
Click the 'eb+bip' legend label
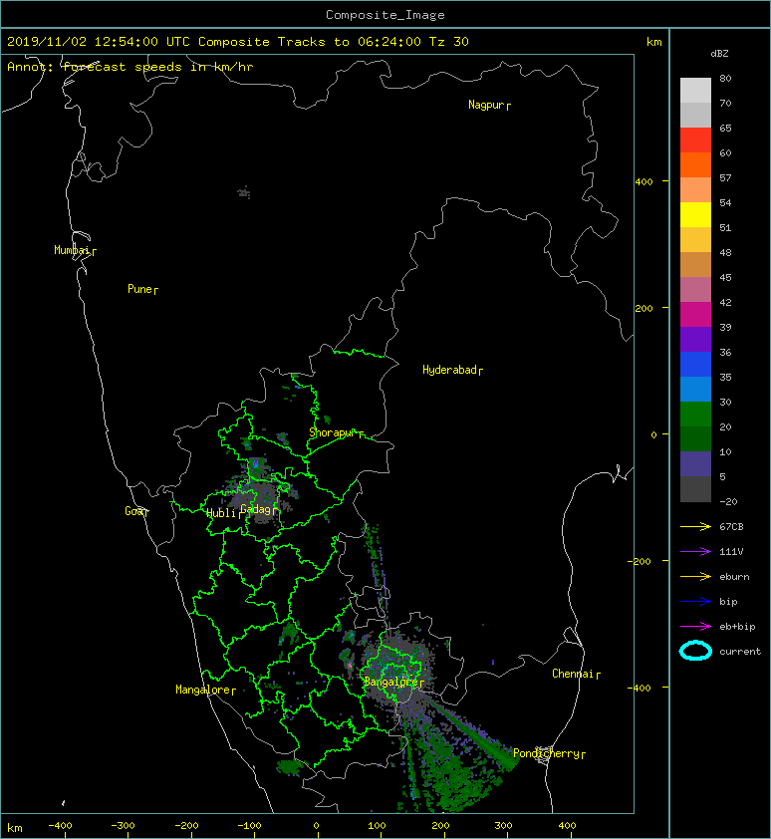[x=737, y=627]
